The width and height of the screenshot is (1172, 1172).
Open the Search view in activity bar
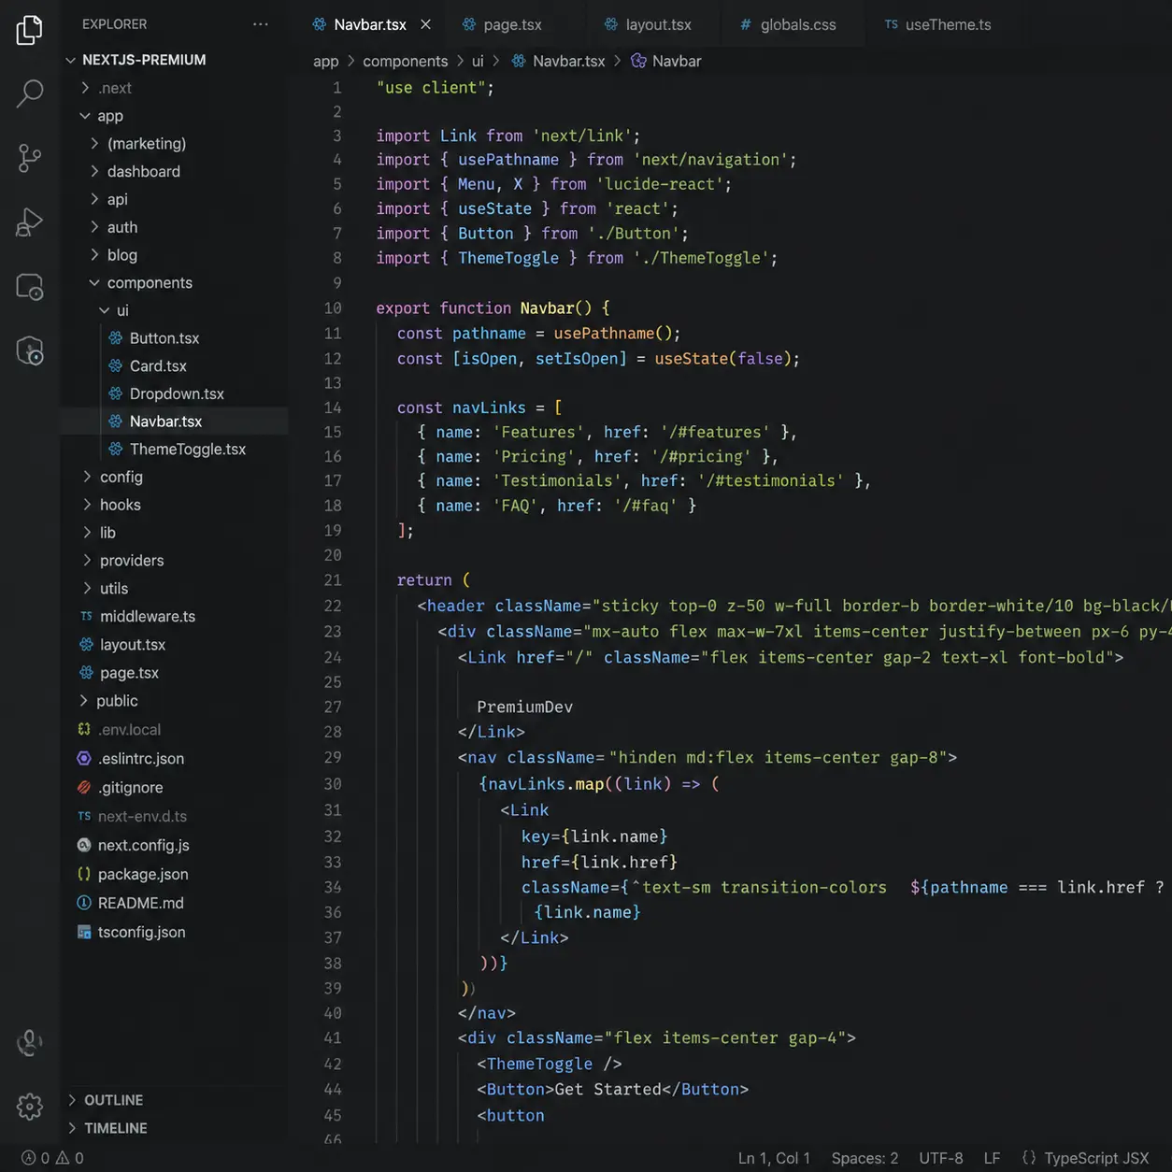click(x=30, y=93)
